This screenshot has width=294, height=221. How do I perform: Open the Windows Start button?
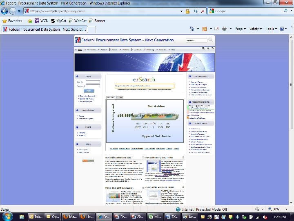coord(7,216)
